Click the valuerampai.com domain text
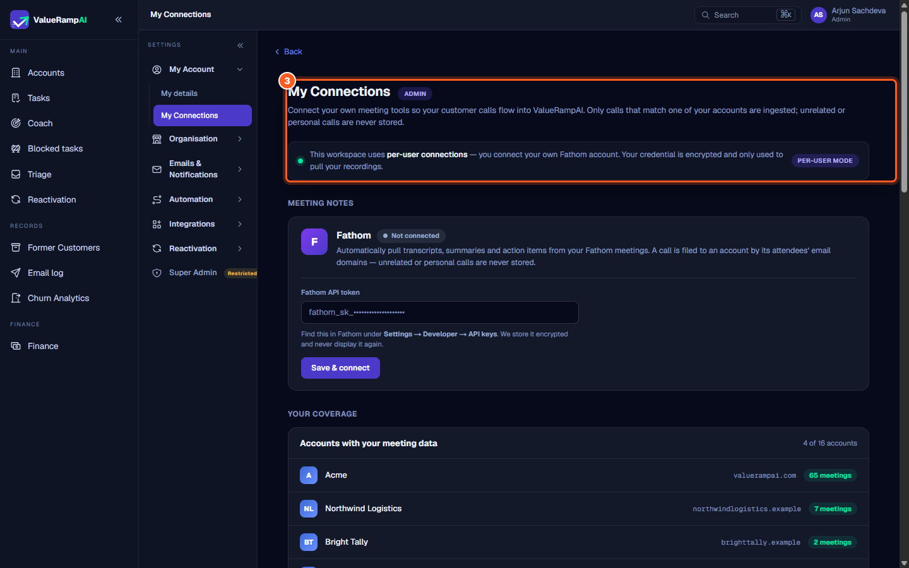 (x=764, y=475)
